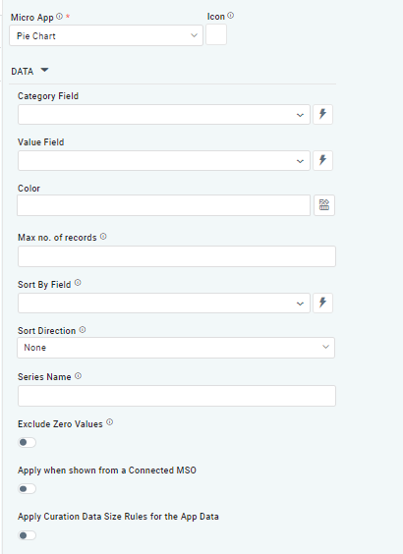
Task: Open the Value Field dropdown
Action: coord(164,160)
